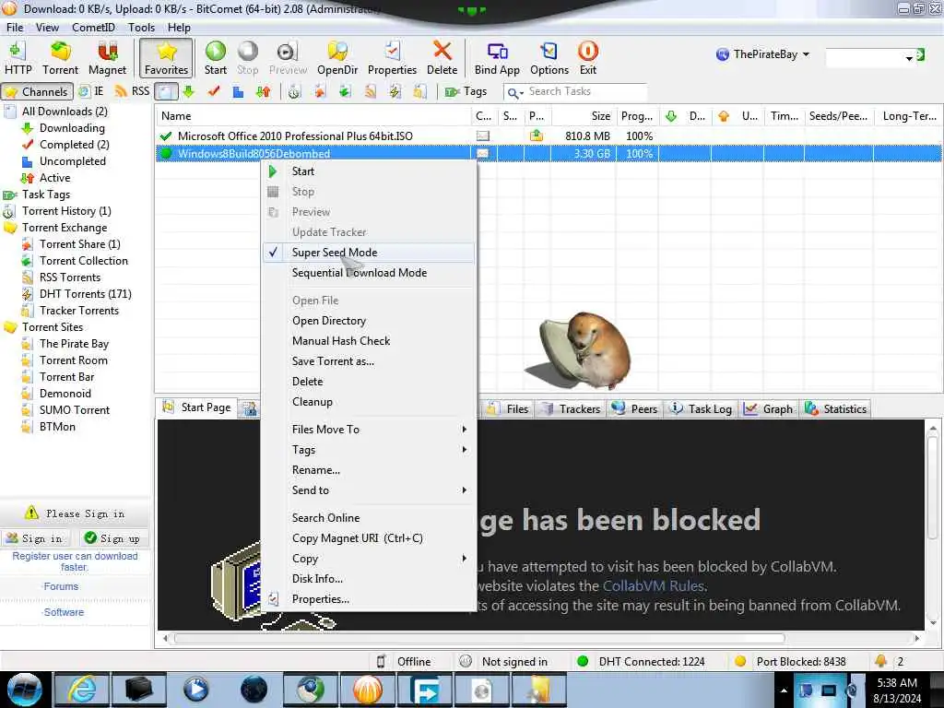Open the top-right search box dropdown arrow
Image resolution: width=944 pixels, height=708 pixels.
(908, 58)
